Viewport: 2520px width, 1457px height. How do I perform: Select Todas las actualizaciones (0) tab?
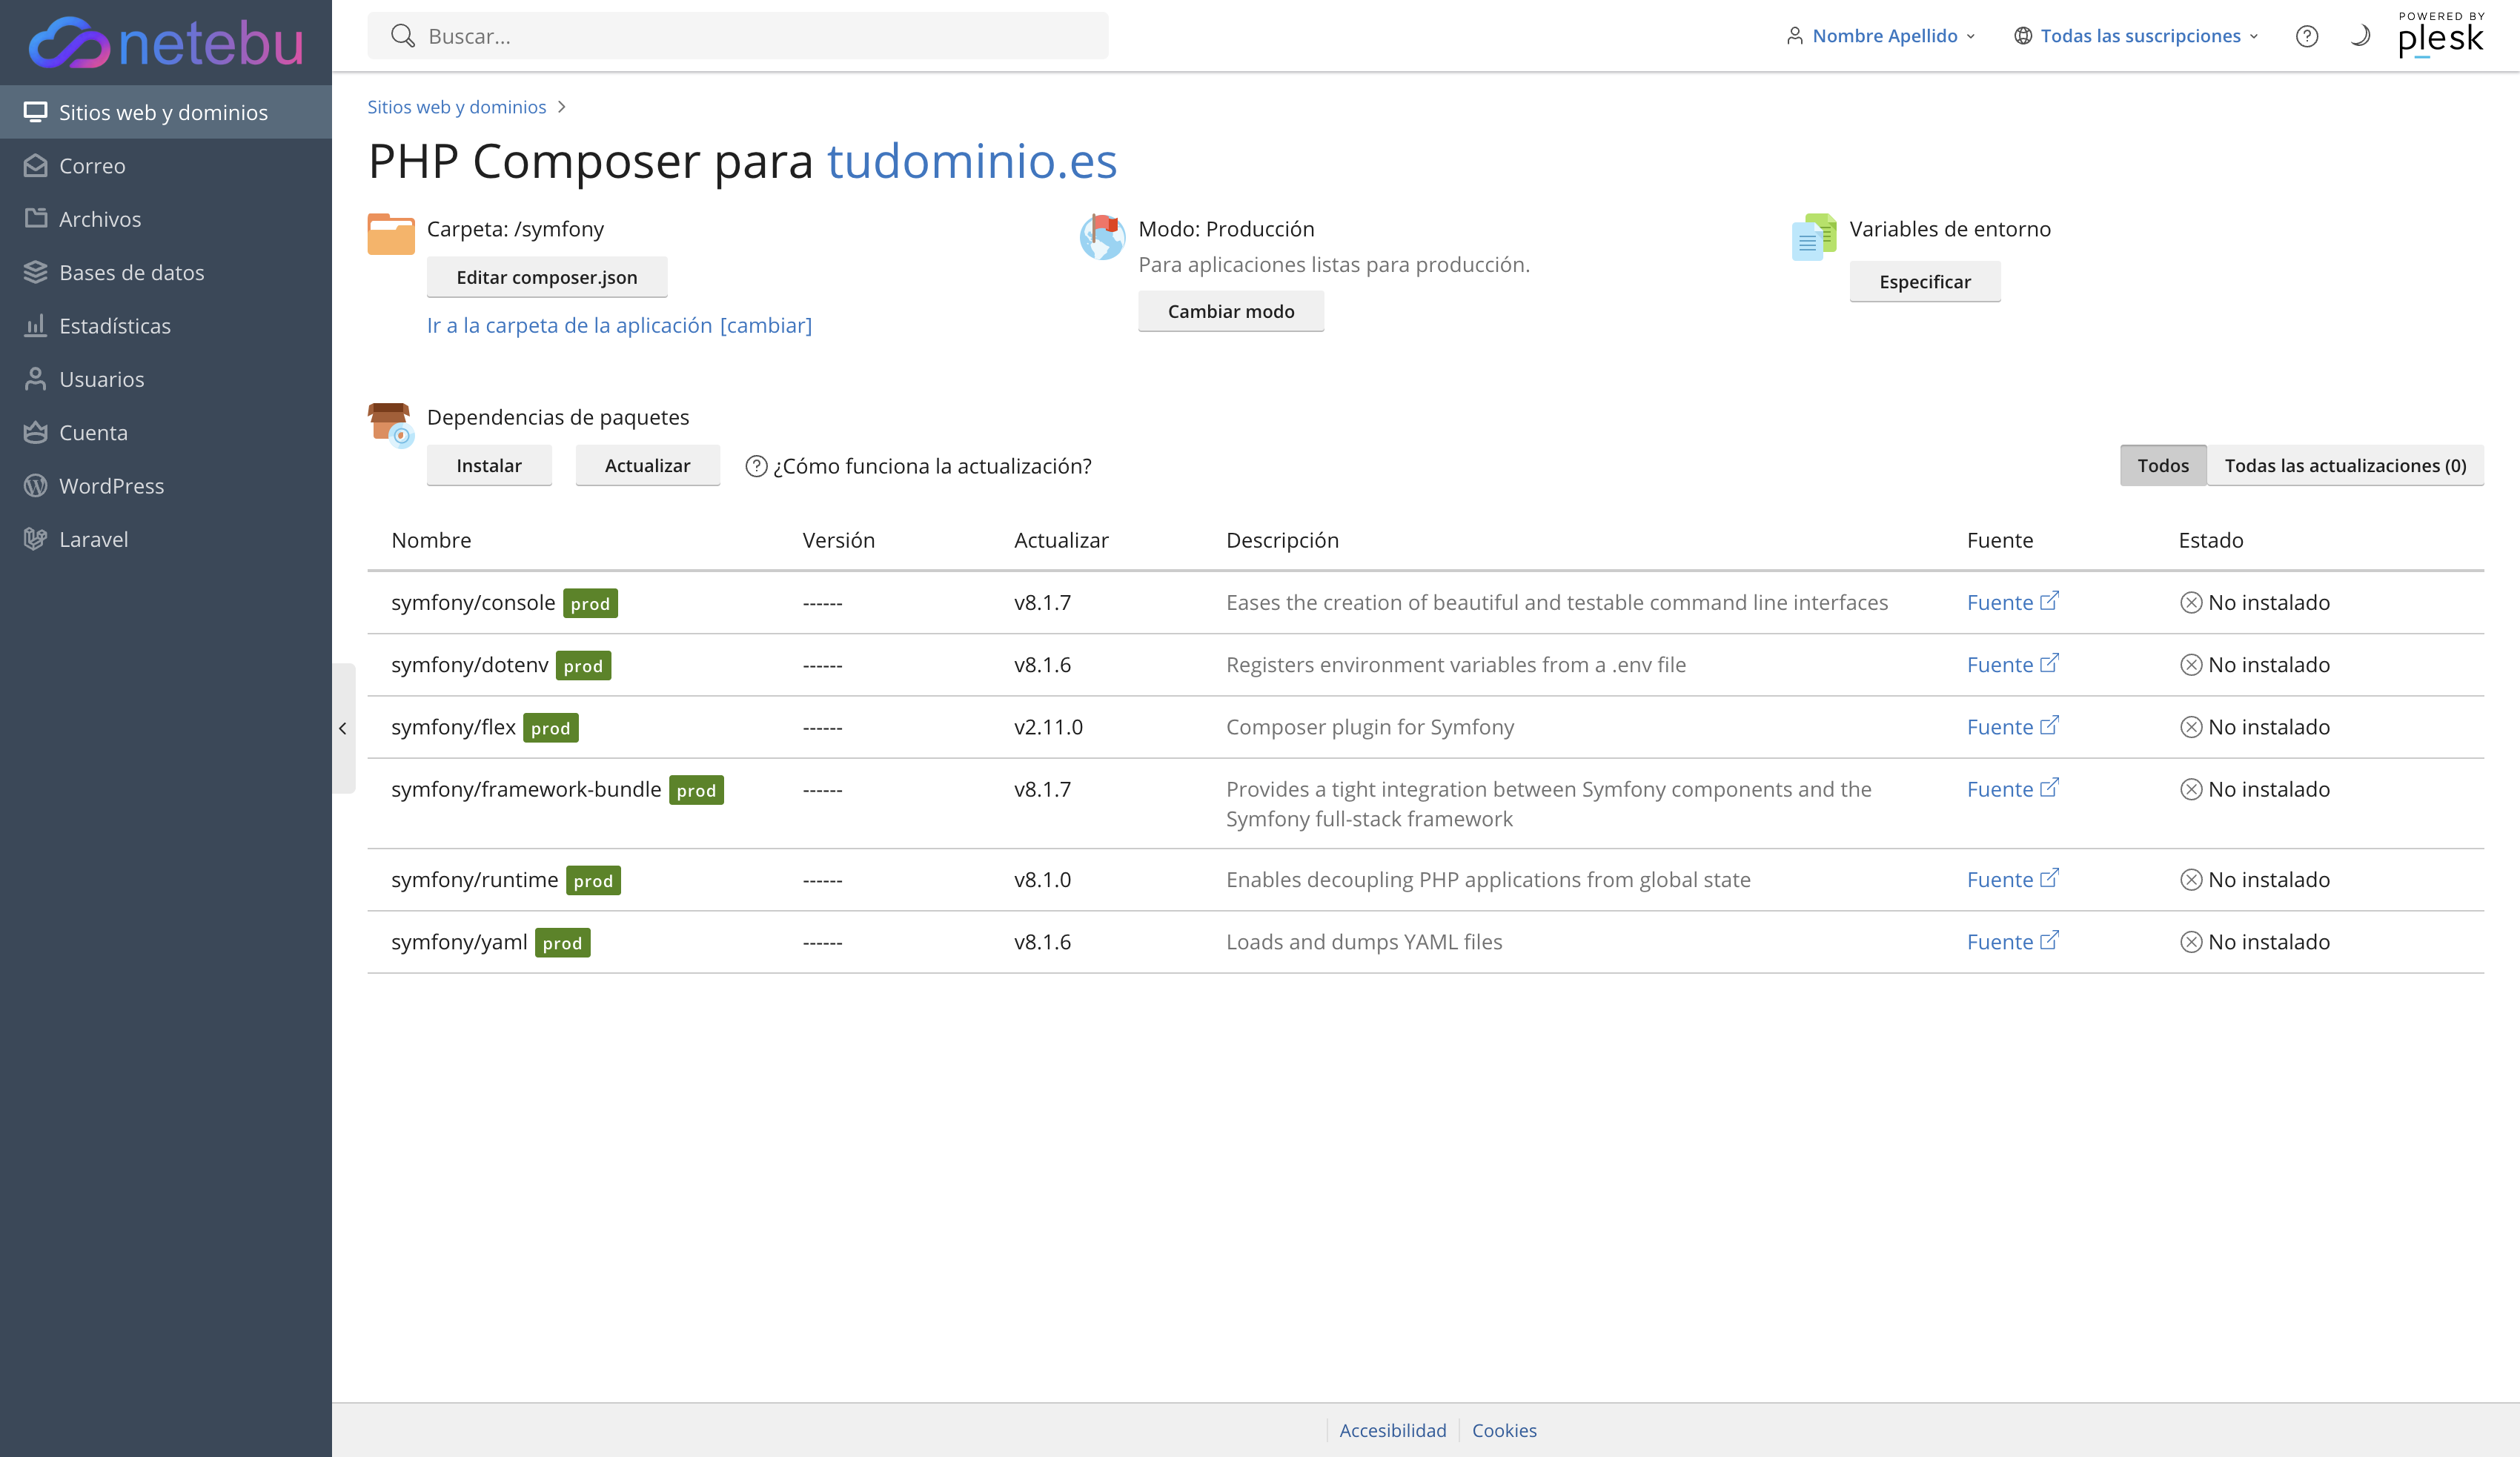pos(2345,465)
